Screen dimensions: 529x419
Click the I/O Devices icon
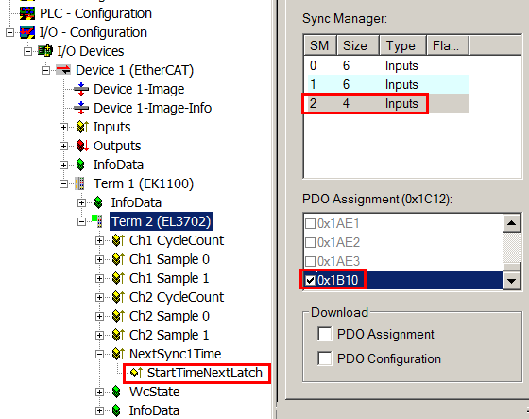(x=45, y=51)
